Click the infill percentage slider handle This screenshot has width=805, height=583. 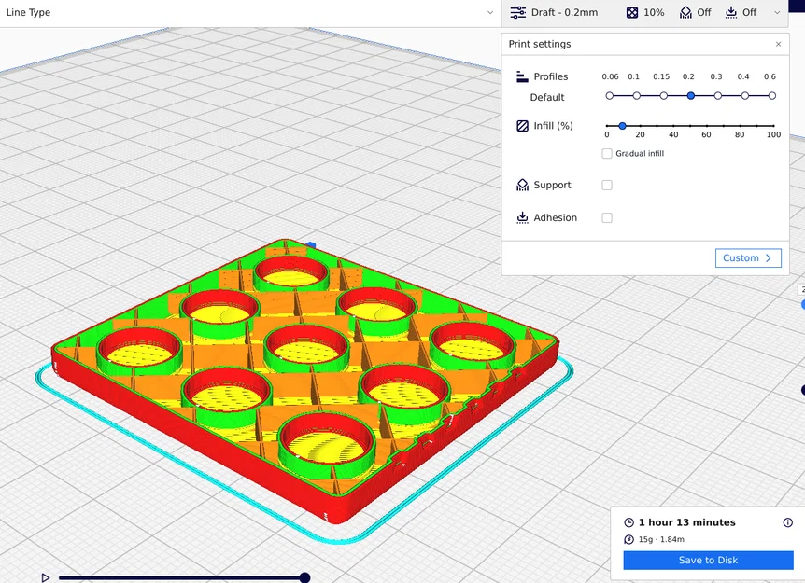coord(622,126)
